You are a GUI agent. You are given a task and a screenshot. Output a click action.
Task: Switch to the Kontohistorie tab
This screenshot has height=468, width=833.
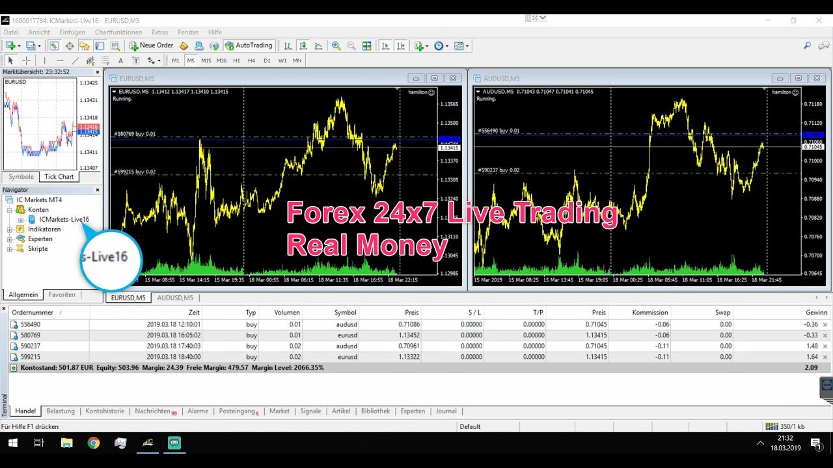(x=105, y=411)
